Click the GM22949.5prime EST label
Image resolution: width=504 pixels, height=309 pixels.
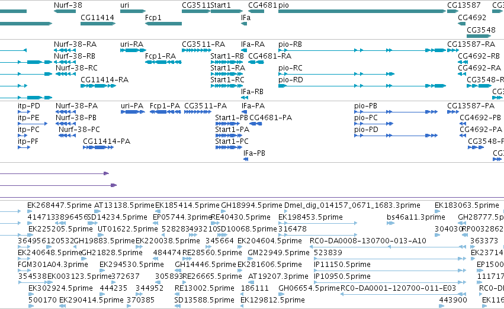[278, 252]
